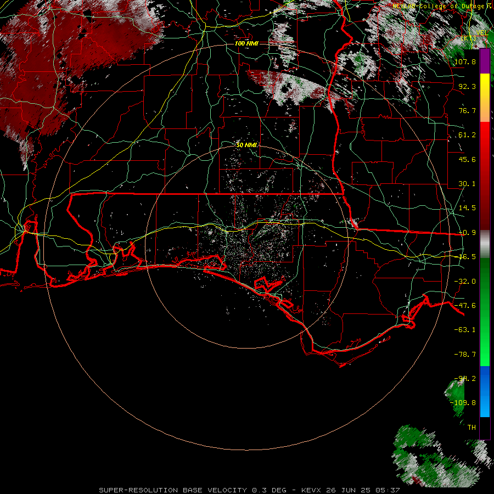Select the black TH color bar segment

(x=485, y=428)
